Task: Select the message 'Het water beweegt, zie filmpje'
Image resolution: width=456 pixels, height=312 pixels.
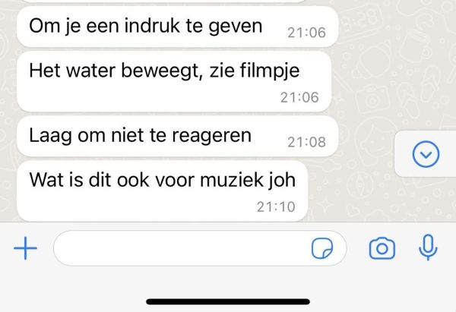Action: (174, 82)
